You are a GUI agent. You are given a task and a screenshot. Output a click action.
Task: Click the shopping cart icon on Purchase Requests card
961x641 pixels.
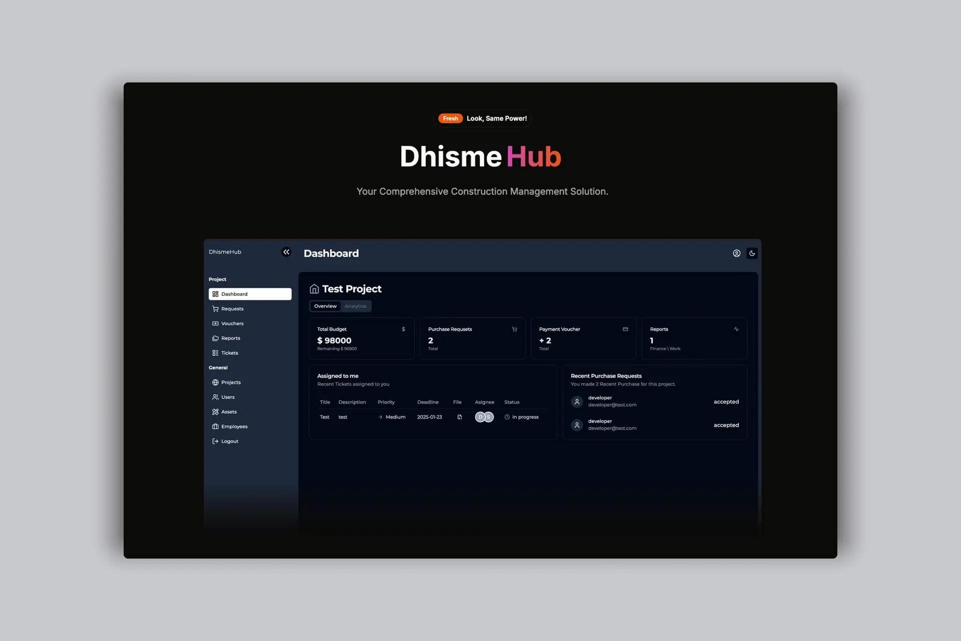click(x=515, y=329)
